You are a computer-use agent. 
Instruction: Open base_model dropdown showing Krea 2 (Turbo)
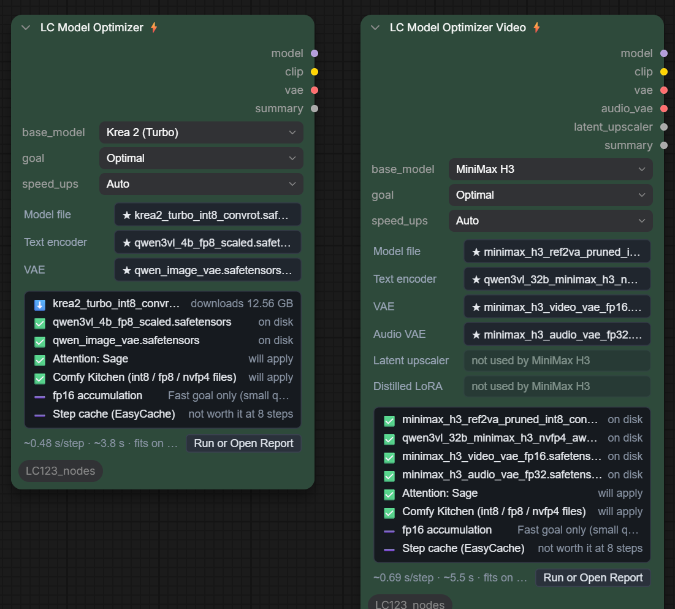201,132
